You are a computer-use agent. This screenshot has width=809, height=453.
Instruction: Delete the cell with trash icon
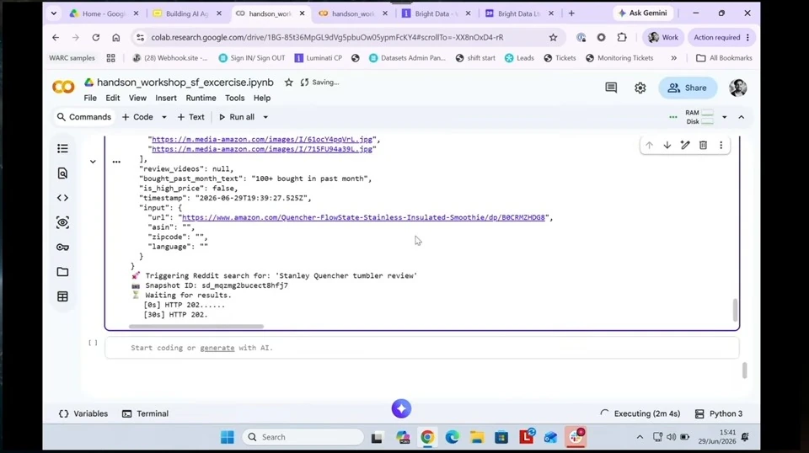pos(703,146)
